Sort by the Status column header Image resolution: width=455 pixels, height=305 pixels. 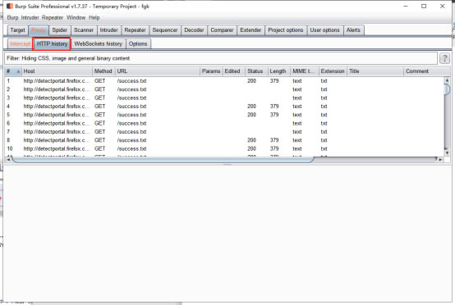pyautogui.click(x=256, y=71)
